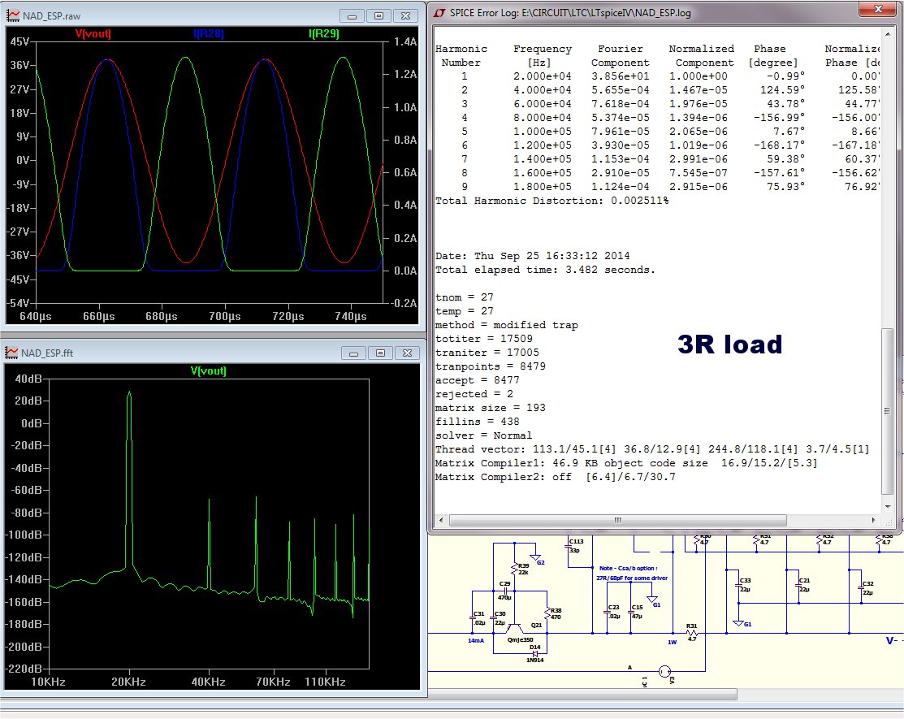The height and width of the screenshot is (719, 904).
Task: Click the 'Fourier Component' column header
Action: (621, 55)
